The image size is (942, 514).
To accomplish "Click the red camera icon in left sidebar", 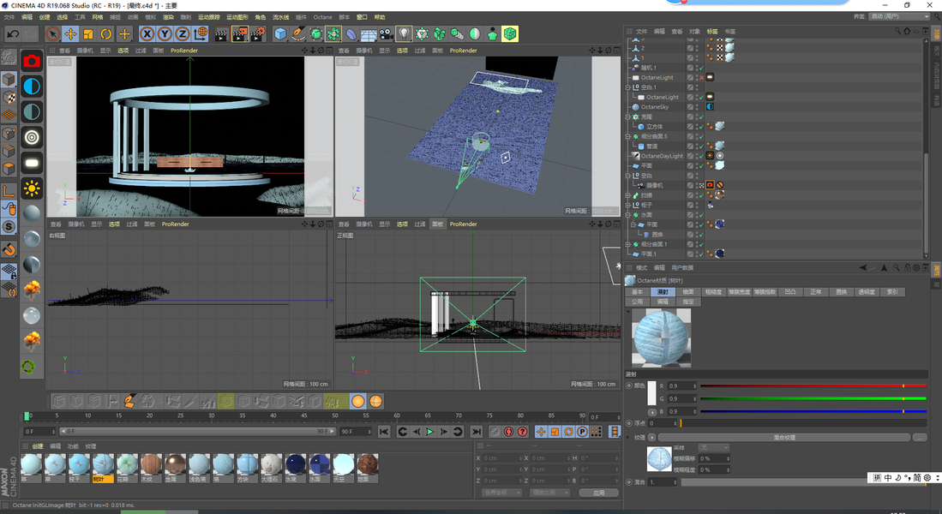I will (32, 61).
